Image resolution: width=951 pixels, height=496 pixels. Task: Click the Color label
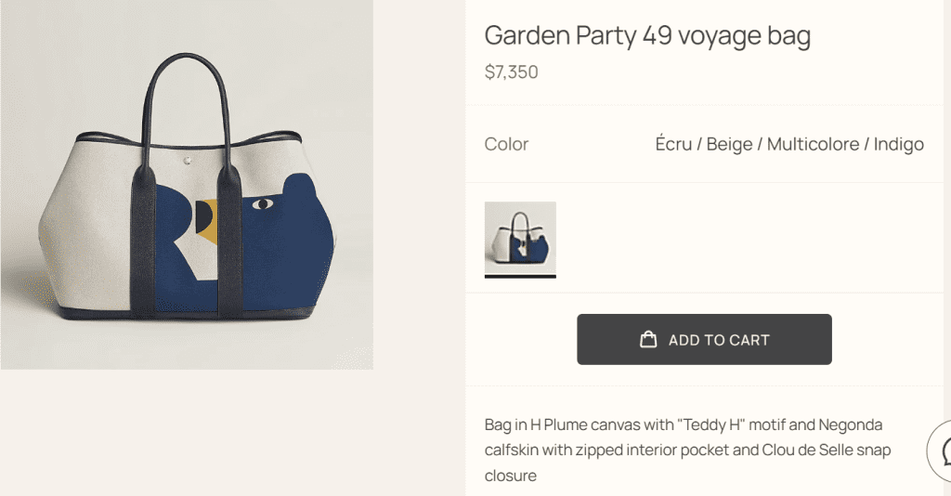506,144
